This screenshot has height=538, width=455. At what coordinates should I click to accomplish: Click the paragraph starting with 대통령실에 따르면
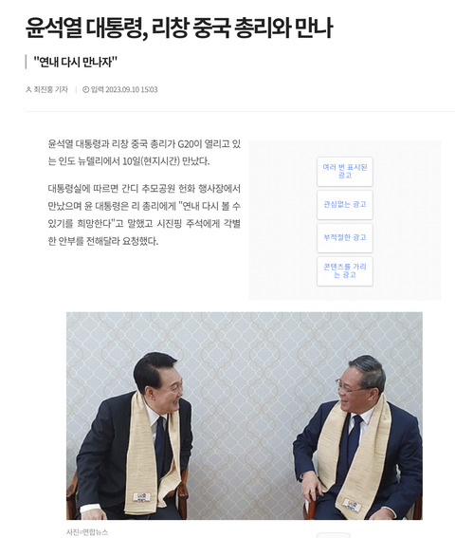144,214
